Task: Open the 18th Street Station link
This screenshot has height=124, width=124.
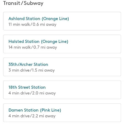Action: (x=27, y=87)
